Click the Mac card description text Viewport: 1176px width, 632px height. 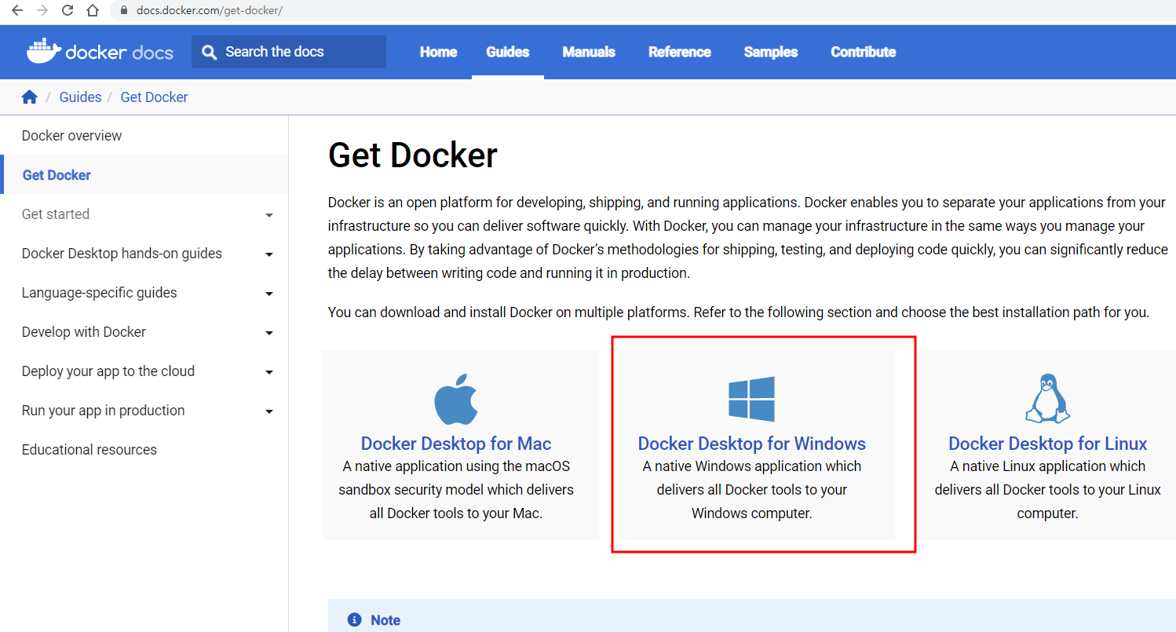[456, 490]
